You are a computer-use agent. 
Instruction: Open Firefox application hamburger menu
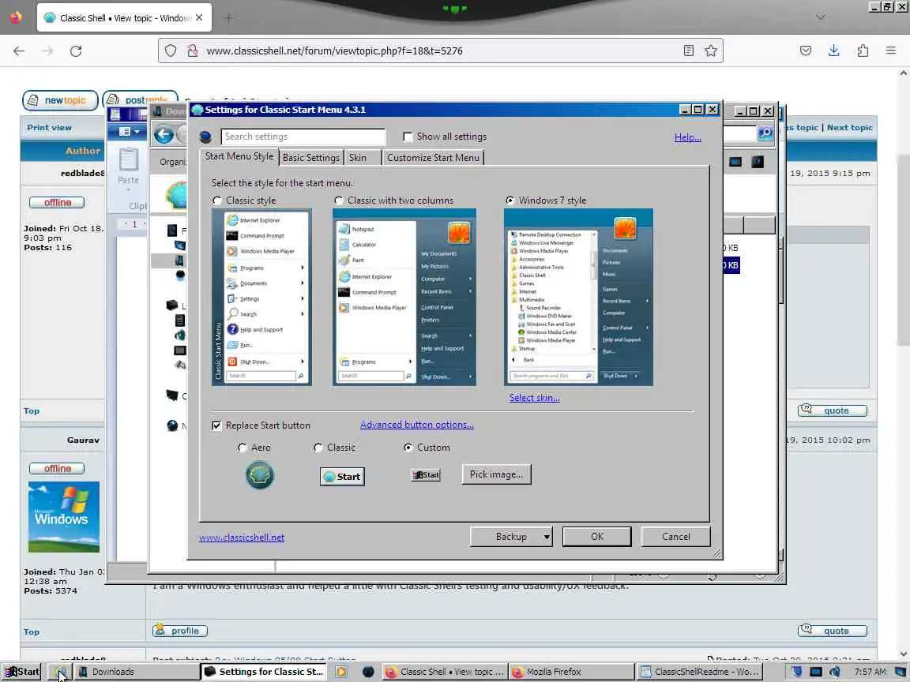click(891, 51)
